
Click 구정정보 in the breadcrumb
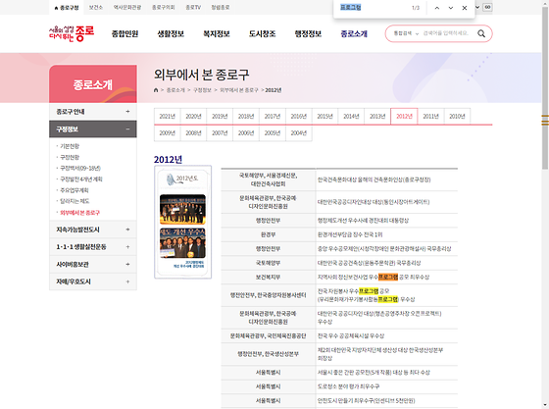point(202,90)
